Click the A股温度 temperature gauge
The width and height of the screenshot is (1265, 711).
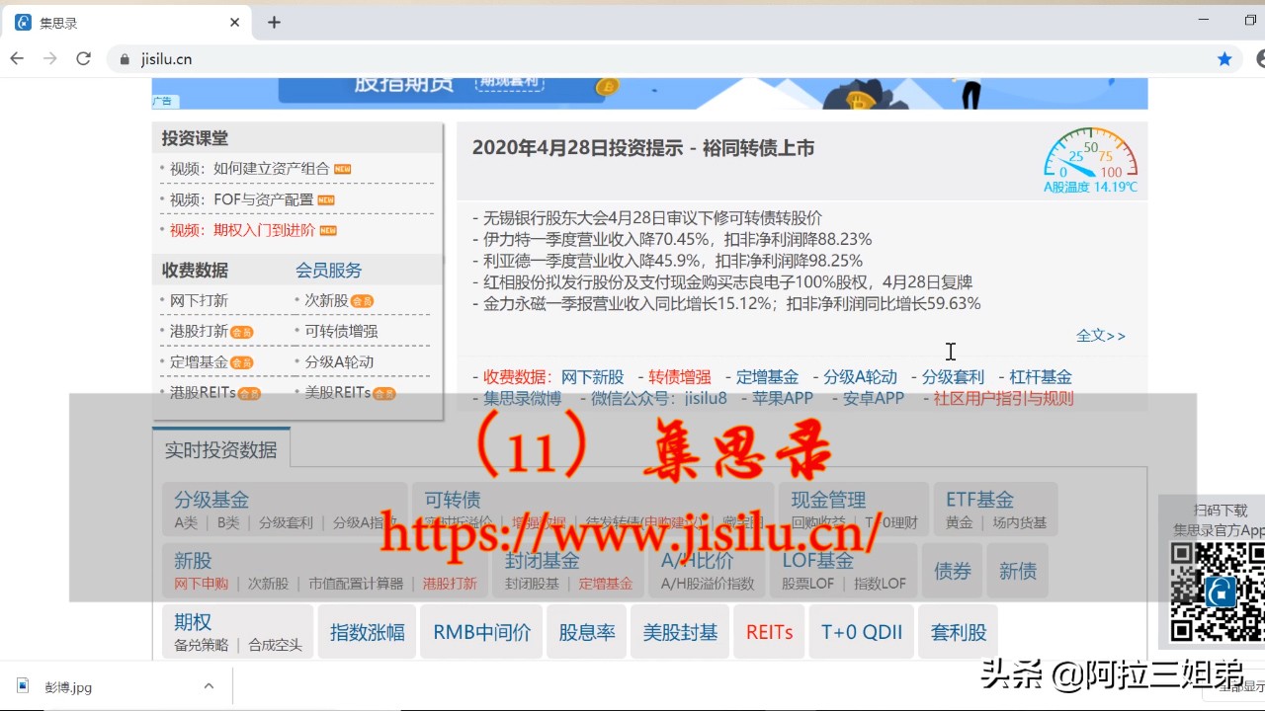1090,158
